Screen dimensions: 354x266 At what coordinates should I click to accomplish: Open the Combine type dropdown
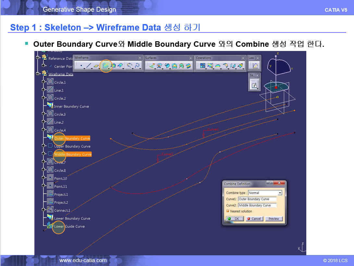pos(280,193)
